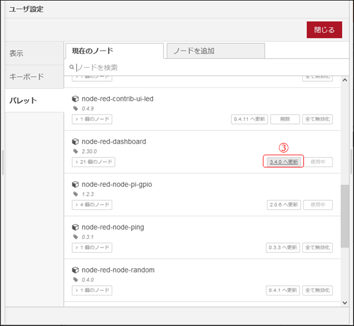Click the package icon beside node-red-dashboard
The image size is (354, 326).
tap(76, 142)
